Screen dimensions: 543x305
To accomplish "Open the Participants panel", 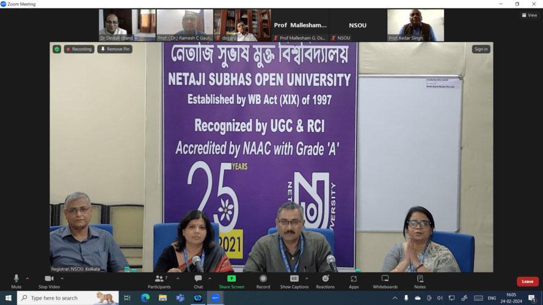I will coord(159,281).
